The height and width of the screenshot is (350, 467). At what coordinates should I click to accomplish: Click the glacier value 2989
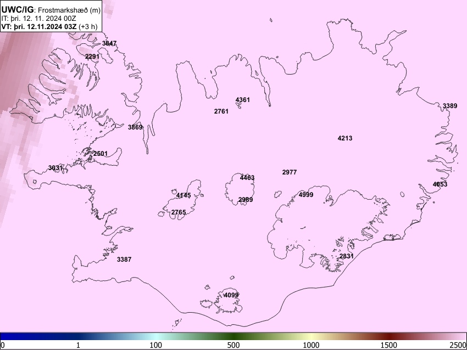(246, 200)
